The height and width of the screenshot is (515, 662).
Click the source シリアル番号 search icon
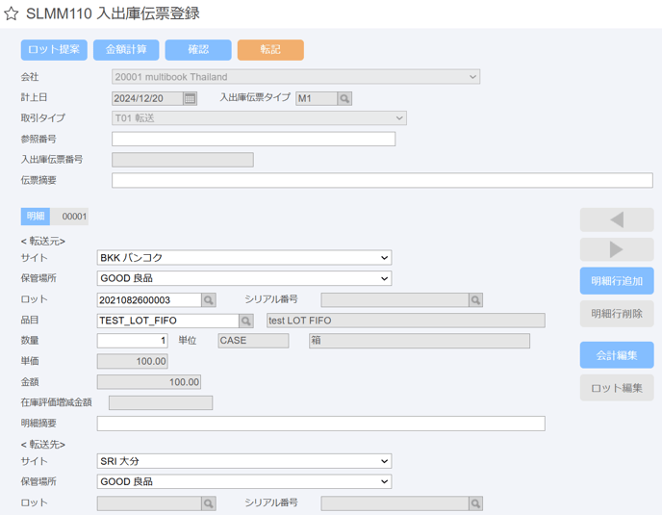coord(475,300)
